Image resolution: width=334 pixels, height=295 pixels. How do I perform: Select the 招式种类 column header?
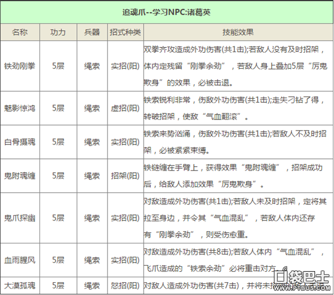124,32
